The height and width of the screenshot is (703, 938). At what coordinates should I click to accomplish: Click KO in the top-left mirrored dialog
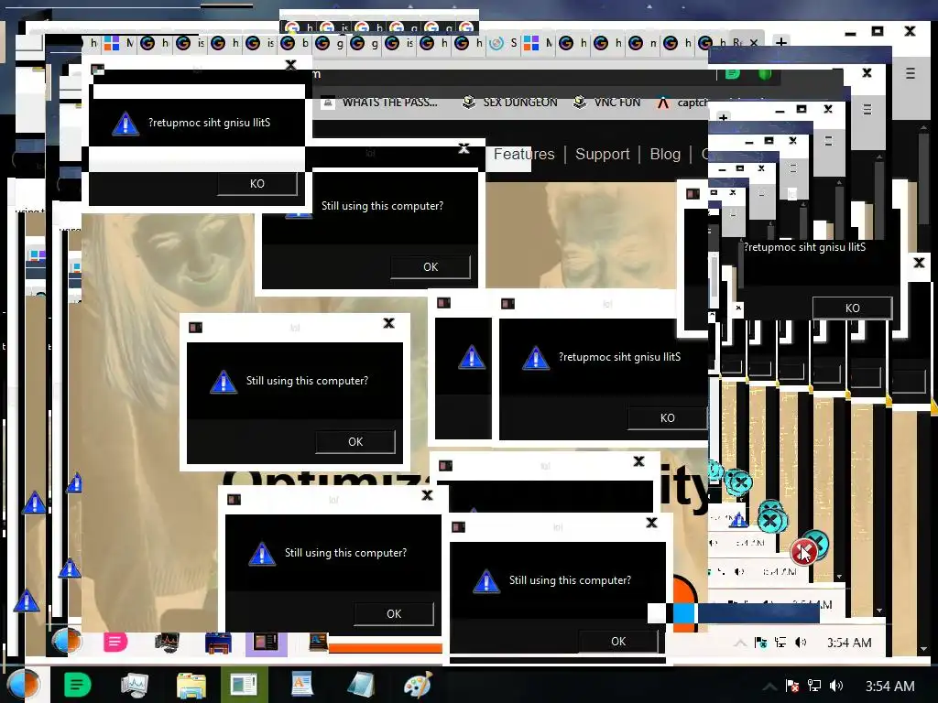257,183
